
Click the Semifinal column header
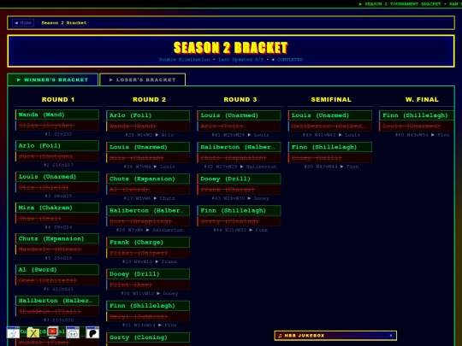point(331,99)
